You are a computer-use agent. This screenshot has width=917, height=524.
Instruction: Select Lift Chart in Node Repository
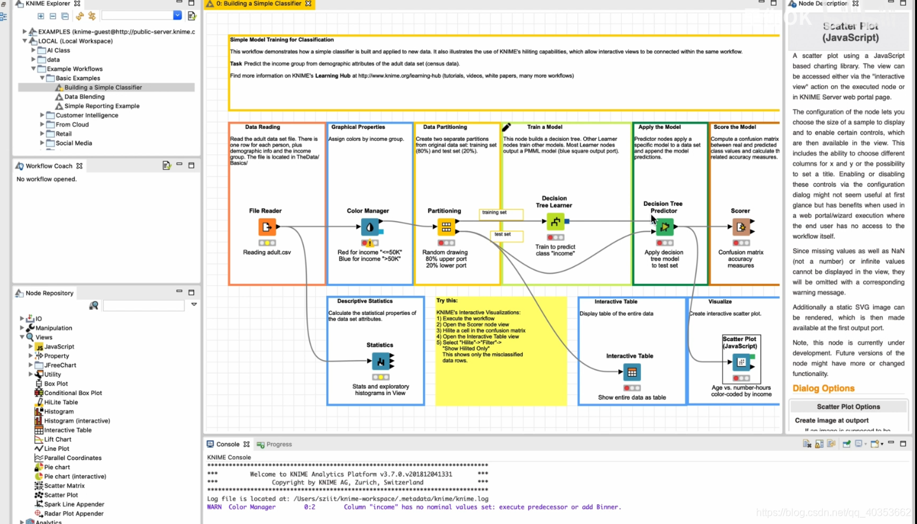point(58,440)
